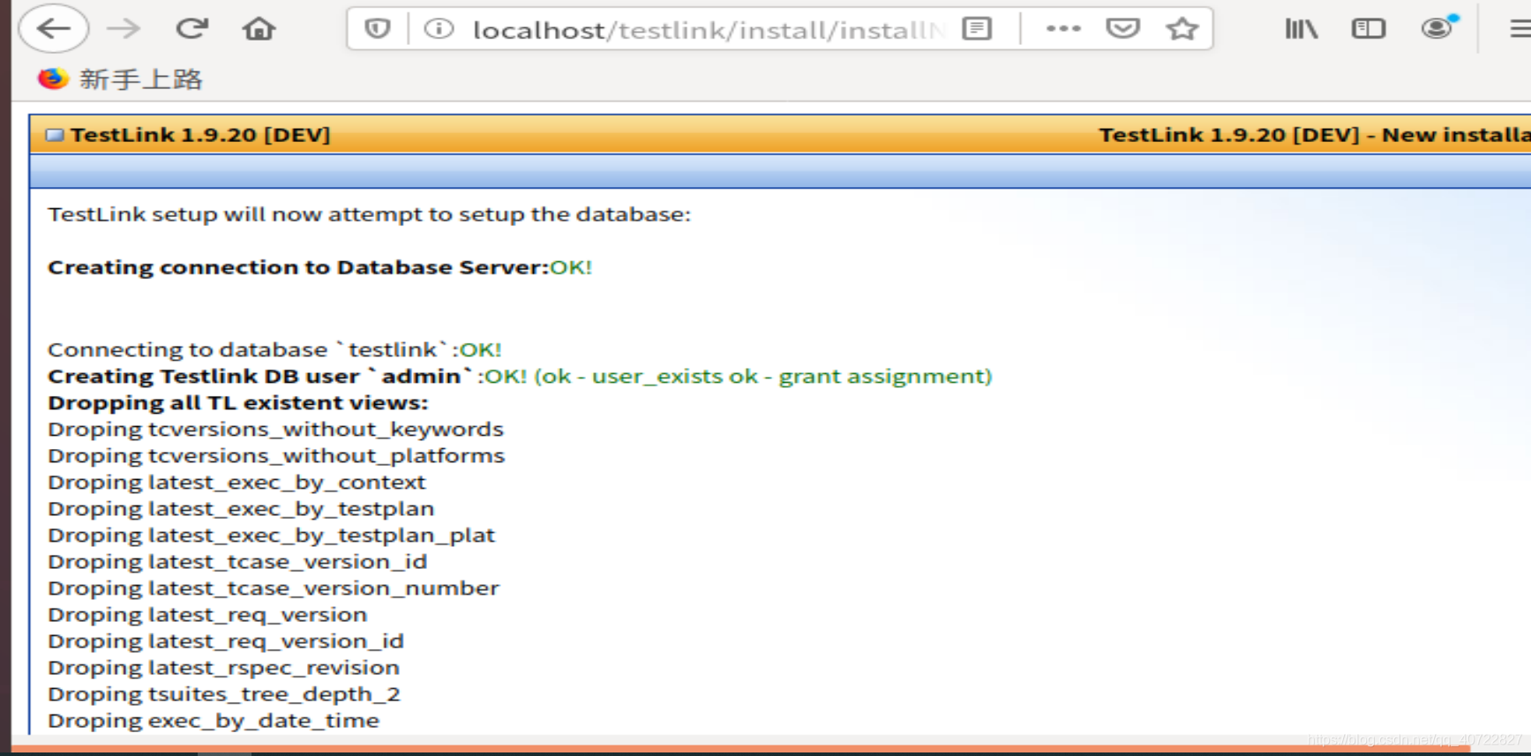Go back to the previous page

(x=53, y=29)
